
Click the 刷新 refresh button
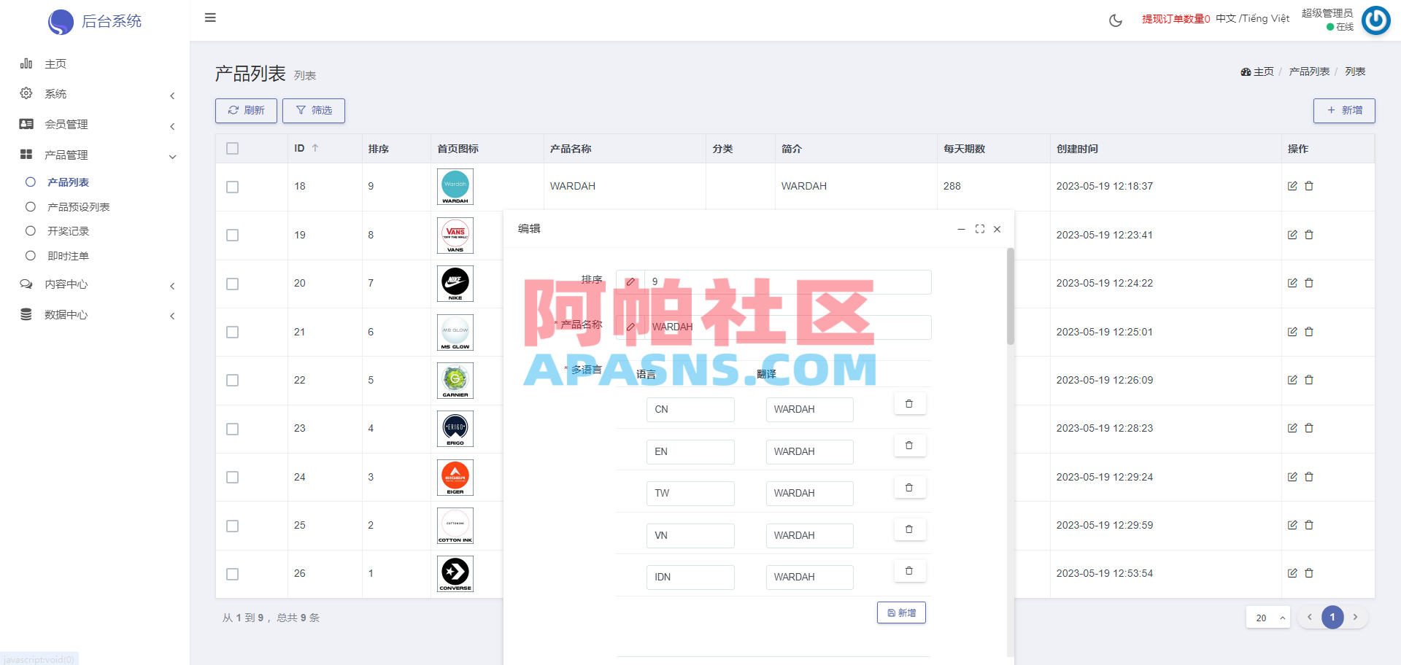(245, 110)
